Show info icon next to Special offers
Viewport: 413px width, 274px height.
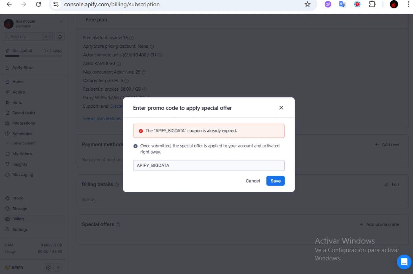coord(118,224)
